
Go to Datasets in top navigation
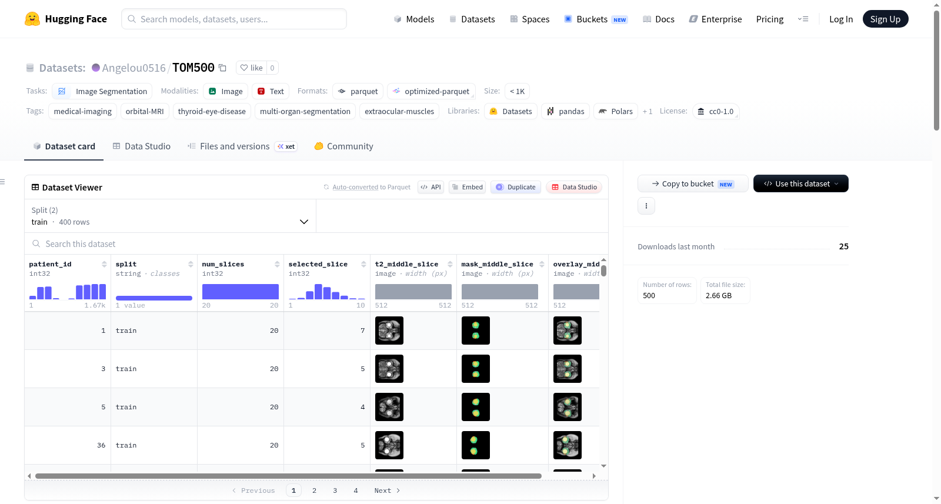(472, 19)
